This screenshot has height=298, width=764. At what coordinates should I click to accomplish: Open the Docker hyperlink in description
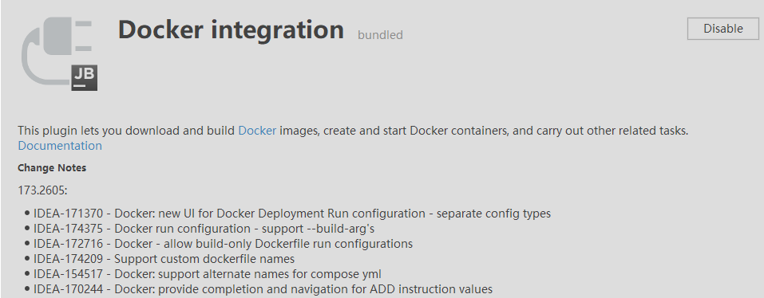(257, 131)
